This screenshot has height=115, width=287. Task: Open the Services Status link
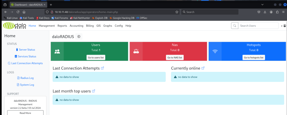[x=27, y=56]
